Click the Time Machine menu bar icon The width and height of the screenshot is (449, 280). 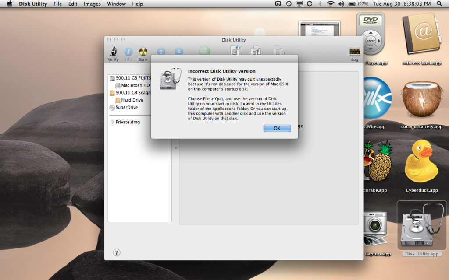coord(289,3)
